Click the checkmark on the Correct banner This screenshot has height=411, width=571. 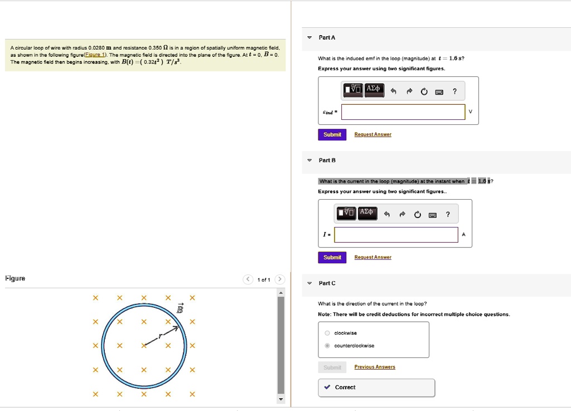point(326,386)
